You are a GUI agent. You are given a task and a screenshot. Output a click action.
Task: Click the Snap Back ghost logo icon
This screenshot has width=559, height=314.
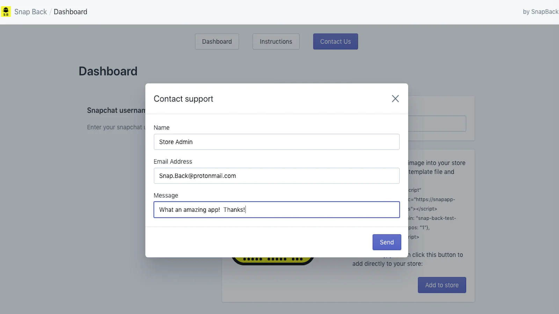pyautogui.click(x=6, y=12)
